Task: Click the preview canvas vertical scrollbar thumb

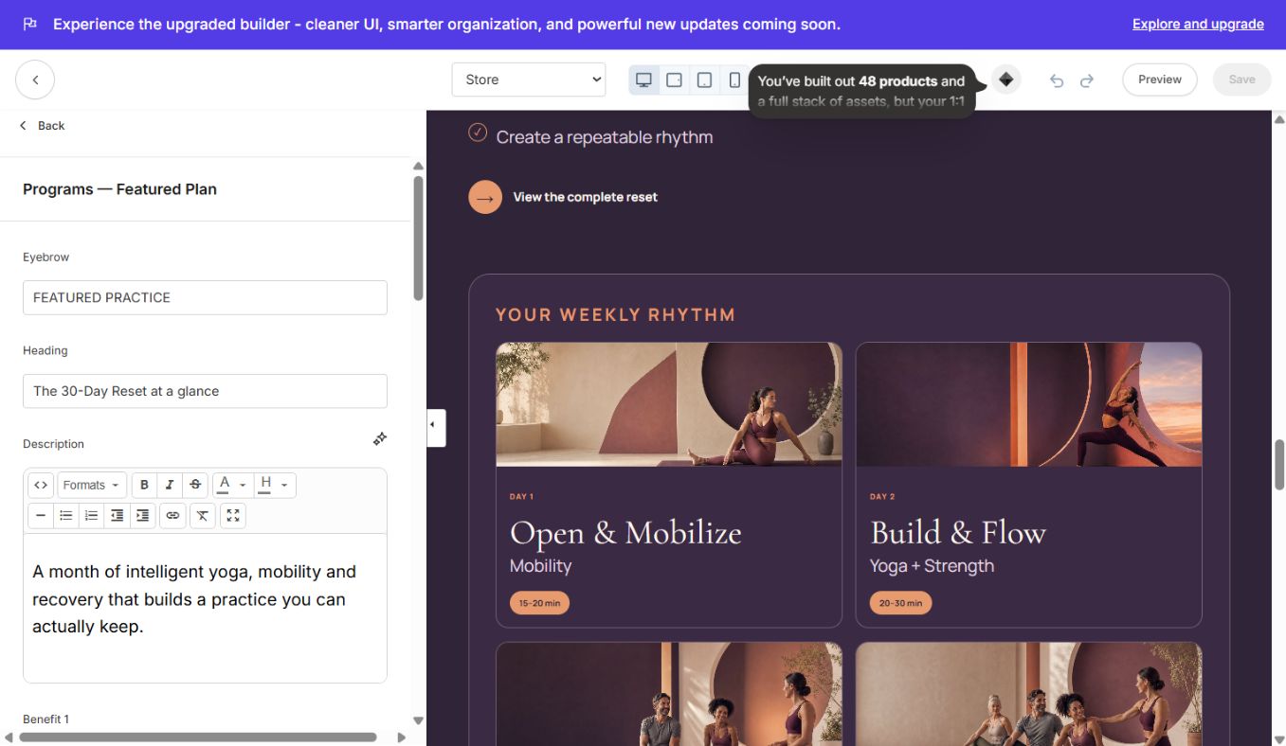Action: tap(1278, 465)
